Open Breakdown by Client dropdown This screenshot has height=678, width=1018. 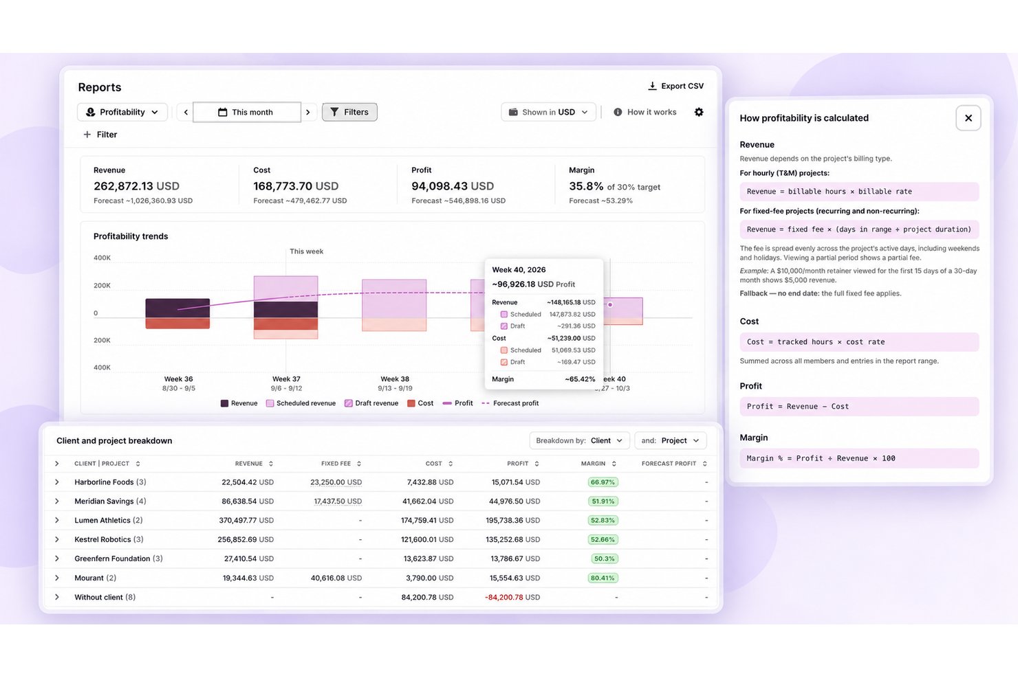(579, 441)
